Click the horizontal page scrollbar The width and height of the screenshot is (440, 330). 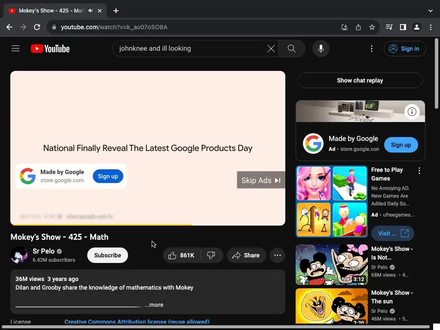click(x=216, y=327)
